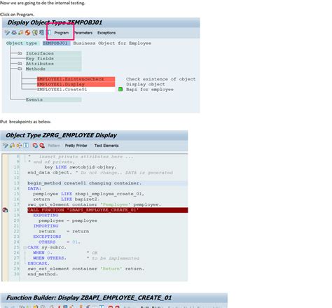Image resolution: width=332 pixels, height=308 pixels.
Task: Click the EXPORTING keyword on line 19
Action: point(46,215)
